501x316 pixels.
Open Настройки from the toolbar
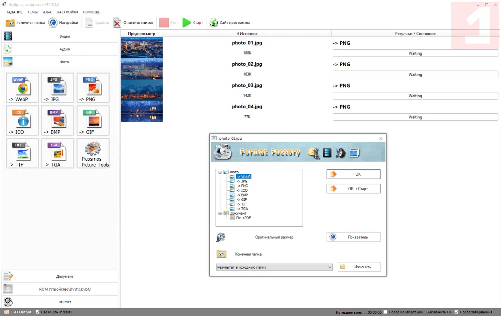pos(63,23)
